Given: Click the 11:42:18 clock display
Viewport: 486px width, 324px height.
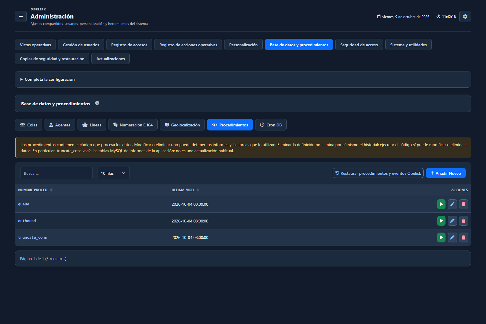Looking at the screenshot, I should 446,16.
